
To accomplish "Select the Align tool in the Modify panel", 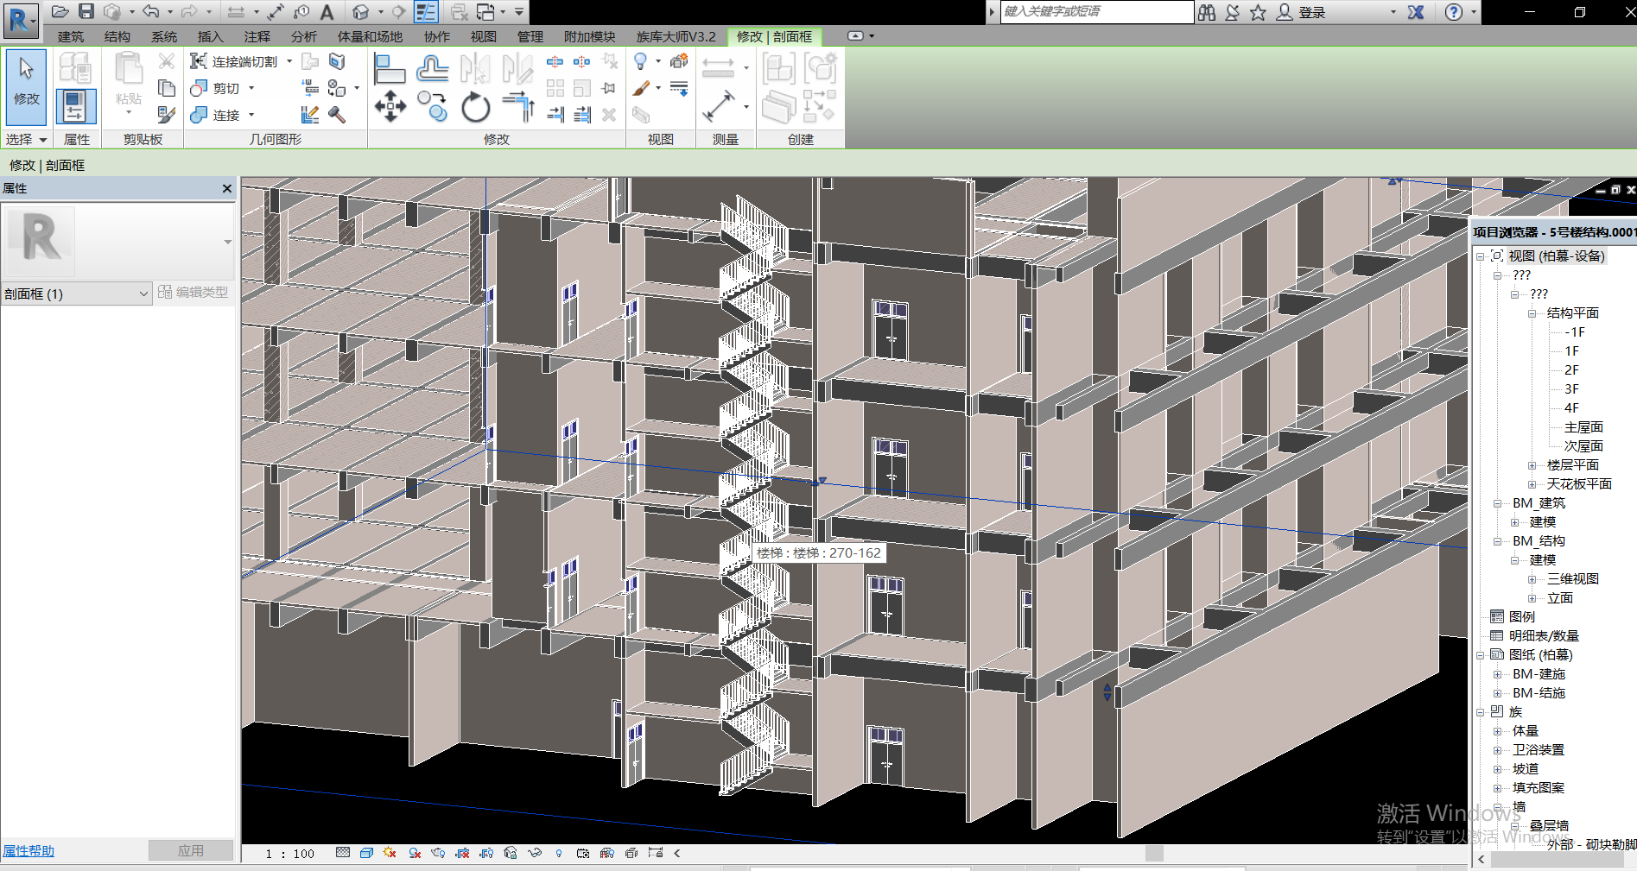I will [x=389, y=69].
